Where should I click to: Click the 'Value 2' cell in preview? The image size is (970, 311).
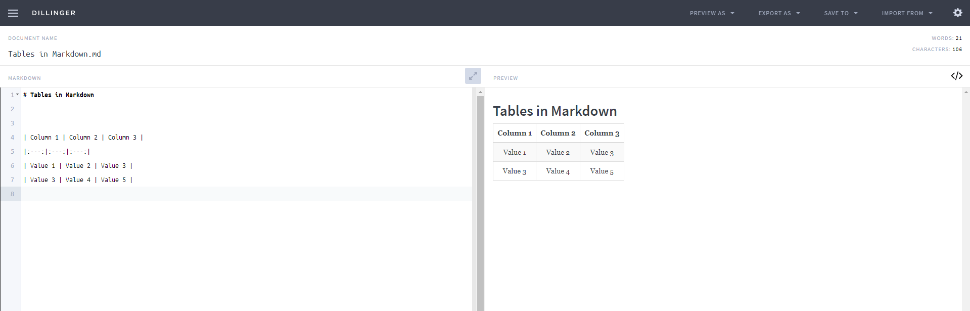(x=558, y=152)
